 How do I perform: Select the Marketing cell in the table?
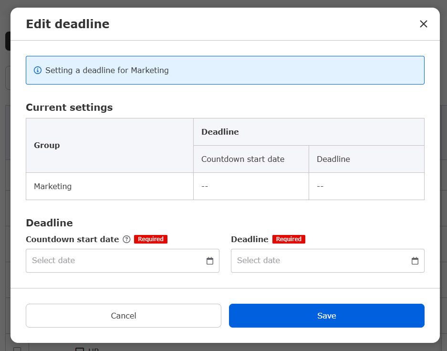tap(53, 186)
